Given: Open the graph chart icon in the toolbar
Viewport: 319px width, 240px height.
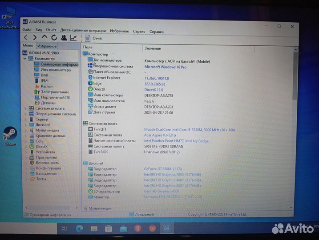Looking at the screenshot, I should (73, 38).
